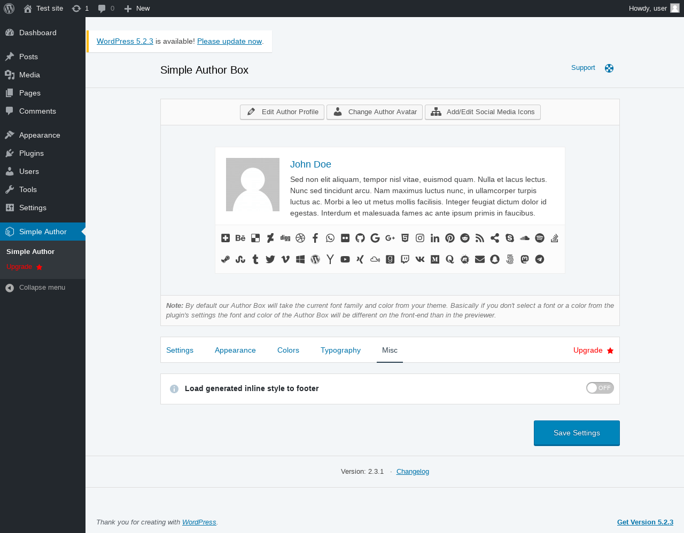Click the Delicious social icon
Screen dimensions: 684x533
pyautogui.click(x=255, y=238)
